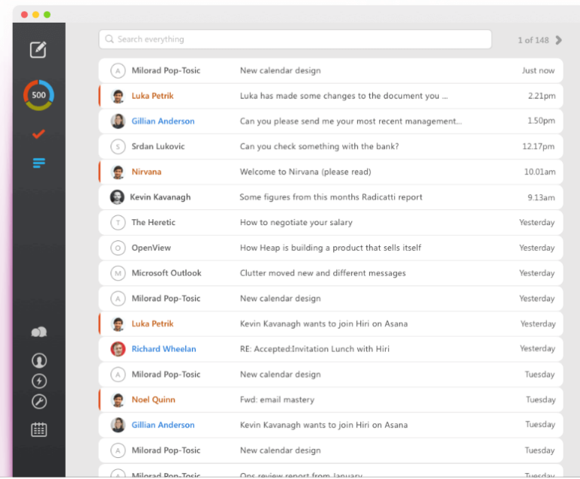Click Kevin Kavanagh's avatar photo
The width and height of the screenshot is (580, 479).
pyautogui.click(x=117, y=197)
